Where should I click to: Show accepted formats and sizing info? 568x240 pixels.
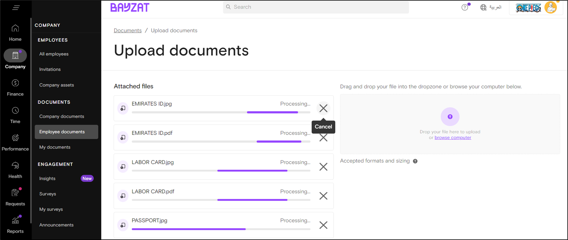pyautogui.click(x=415, y=161)
